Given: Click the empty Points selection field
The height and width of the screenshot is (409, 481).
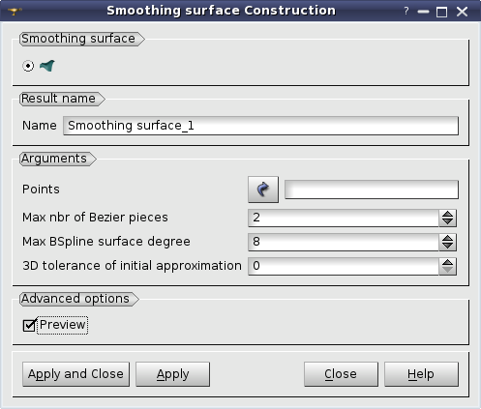Looking at the screenshot, I should point(372,190).
